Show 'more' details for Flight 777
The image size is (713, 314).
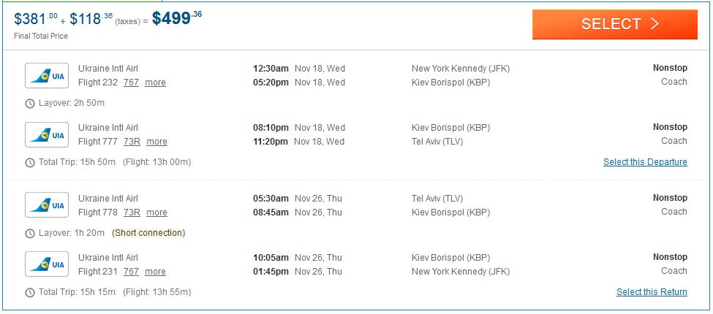pos(156,142)
